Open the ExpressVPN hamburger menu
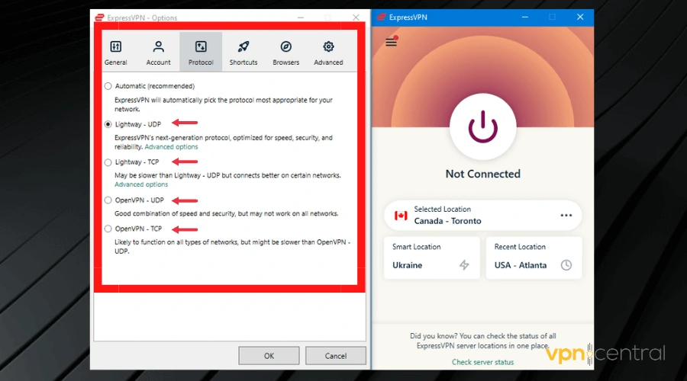 pyautogui.click(x=392, y=42)
